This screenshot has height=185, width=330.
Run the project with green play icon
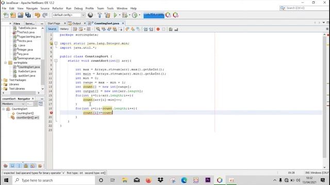115,15
